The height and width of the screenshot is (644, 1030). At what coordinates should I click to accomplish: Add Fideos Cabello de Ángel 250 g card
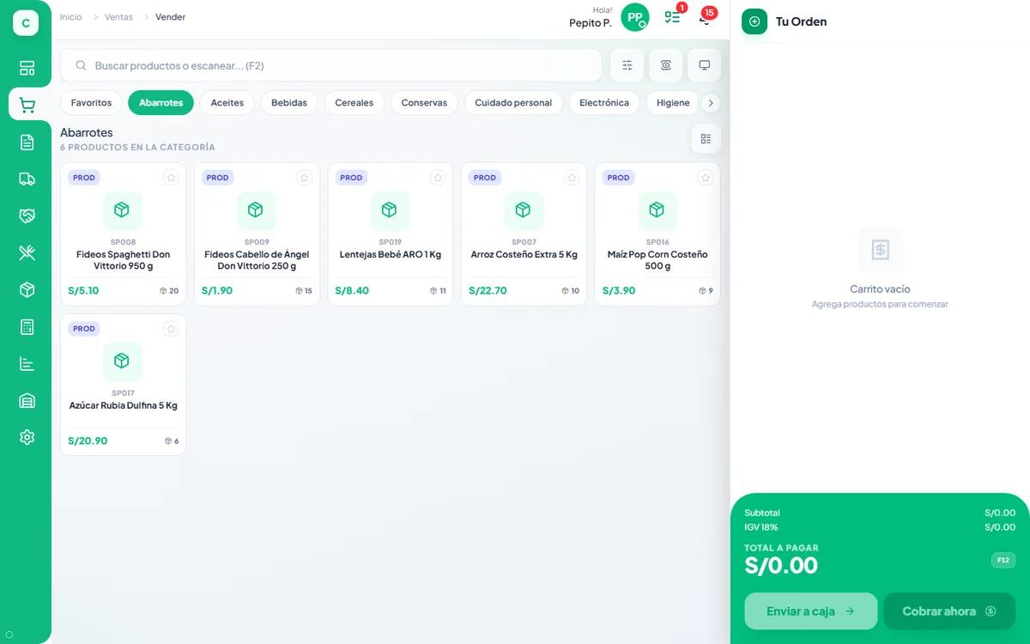(x=257, y=234)
